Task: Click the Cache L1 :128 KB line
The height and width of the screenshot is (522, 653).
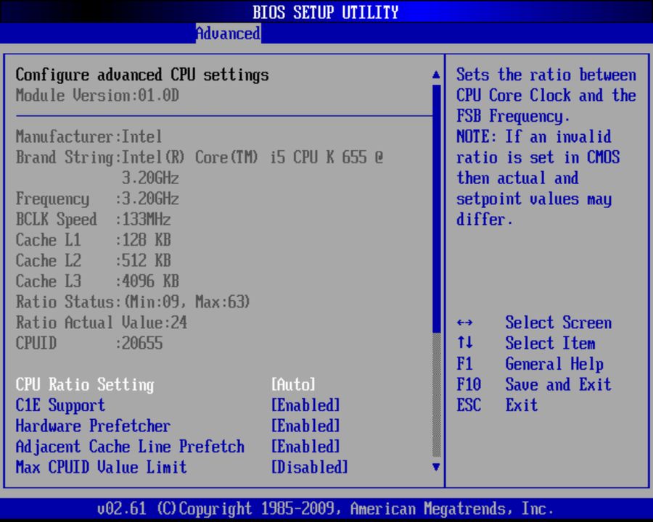Action: (x=94, y=240)
